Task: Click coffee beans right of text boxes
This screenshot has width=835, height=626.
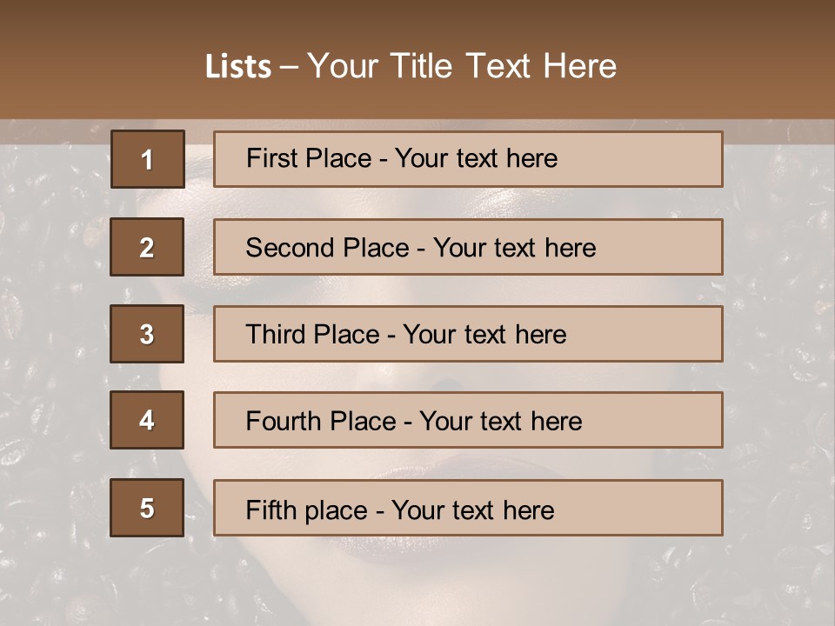Action: click(778, 348)
